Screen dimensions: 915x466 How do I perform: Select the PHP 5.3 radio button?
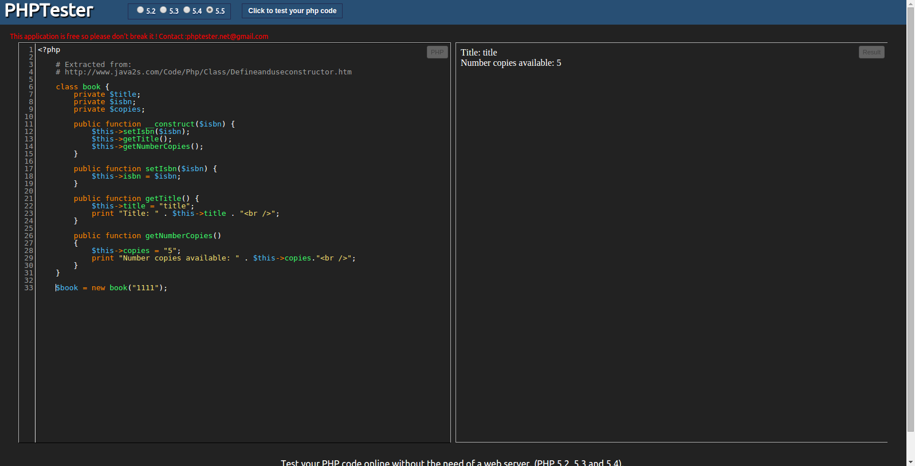click(x=163, y=10)
